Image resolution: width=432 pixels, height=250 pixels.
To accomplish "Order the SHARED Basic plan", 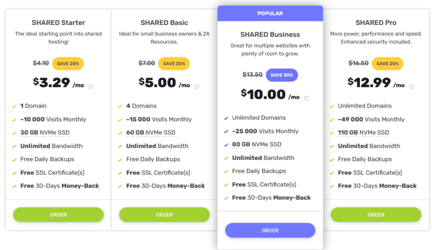I will pos(164,215).
